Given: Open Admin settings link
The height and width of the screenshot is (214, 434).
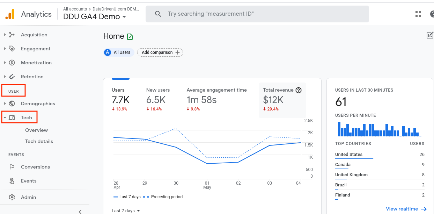Looking at the screenshot, I should pos(28,197).
